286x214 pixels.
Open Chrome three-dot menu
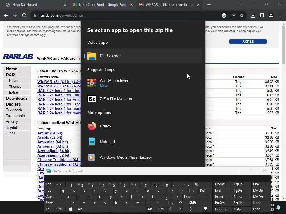280,16
